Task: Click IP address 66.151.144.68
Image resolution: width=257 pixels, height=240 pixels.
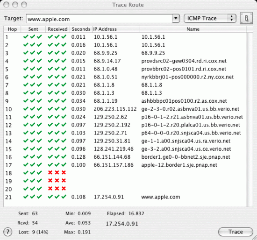Action: coord(112,157)
